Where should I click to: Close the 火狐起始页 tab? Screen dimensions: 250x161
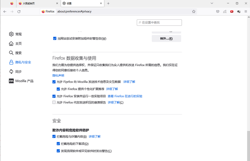[x=57, y=3]
